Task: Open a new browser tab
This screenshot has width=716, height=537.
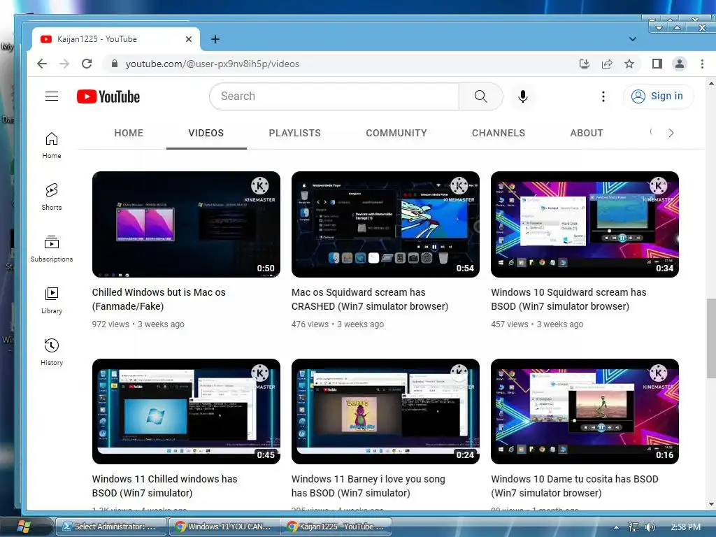Action: pyautogui.click(x=215, y=39)
